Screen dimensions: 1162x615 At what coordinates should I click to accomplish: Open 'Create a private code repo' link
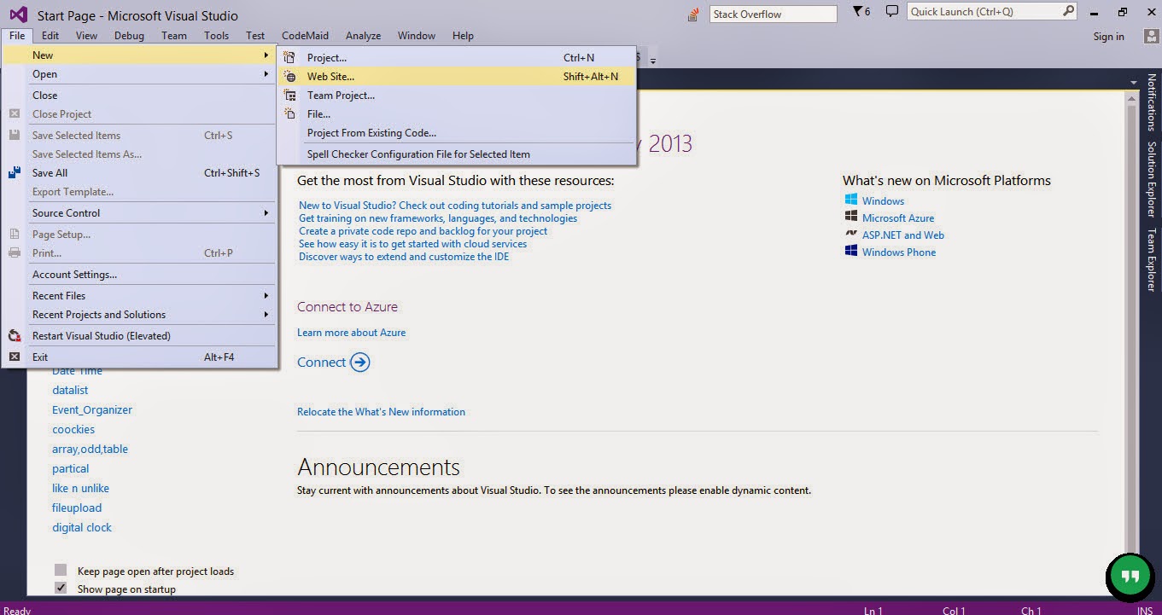pyautogui.click(x=423, y=231)
